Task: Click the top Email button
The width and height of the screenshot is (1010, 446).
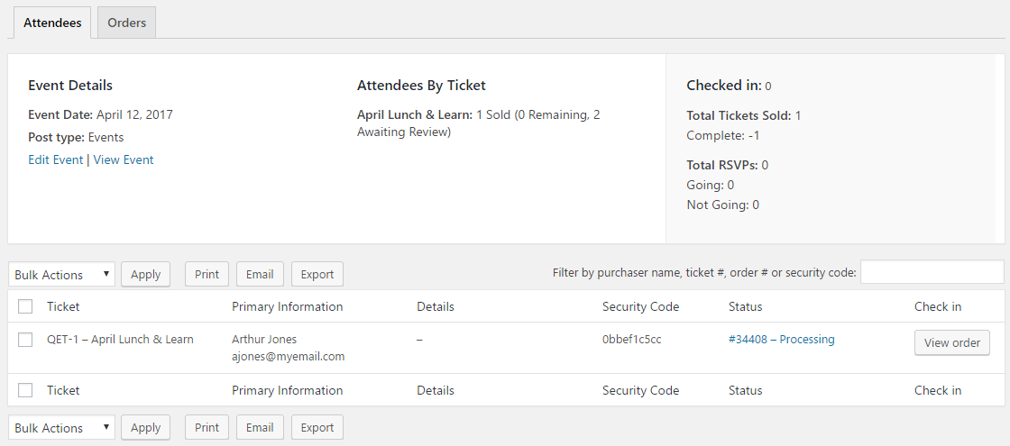Action: [x=260, y=275]
